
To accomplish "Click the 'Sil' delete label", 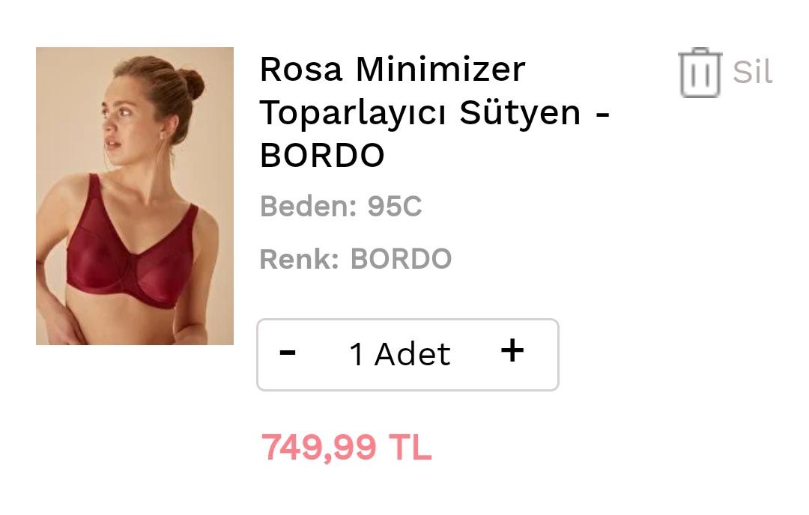I will pyautogui.click(x=752, y=72).
